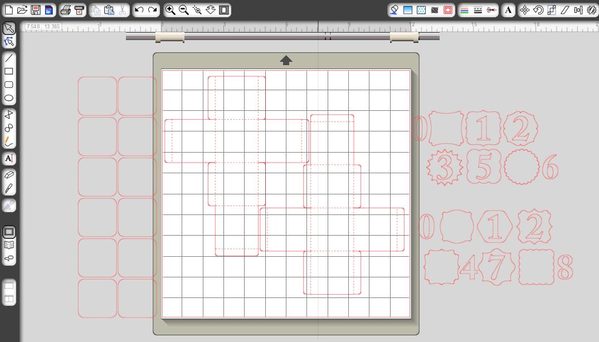Open the replicate window
The image size is (599, 342).
tap(591, 10)
